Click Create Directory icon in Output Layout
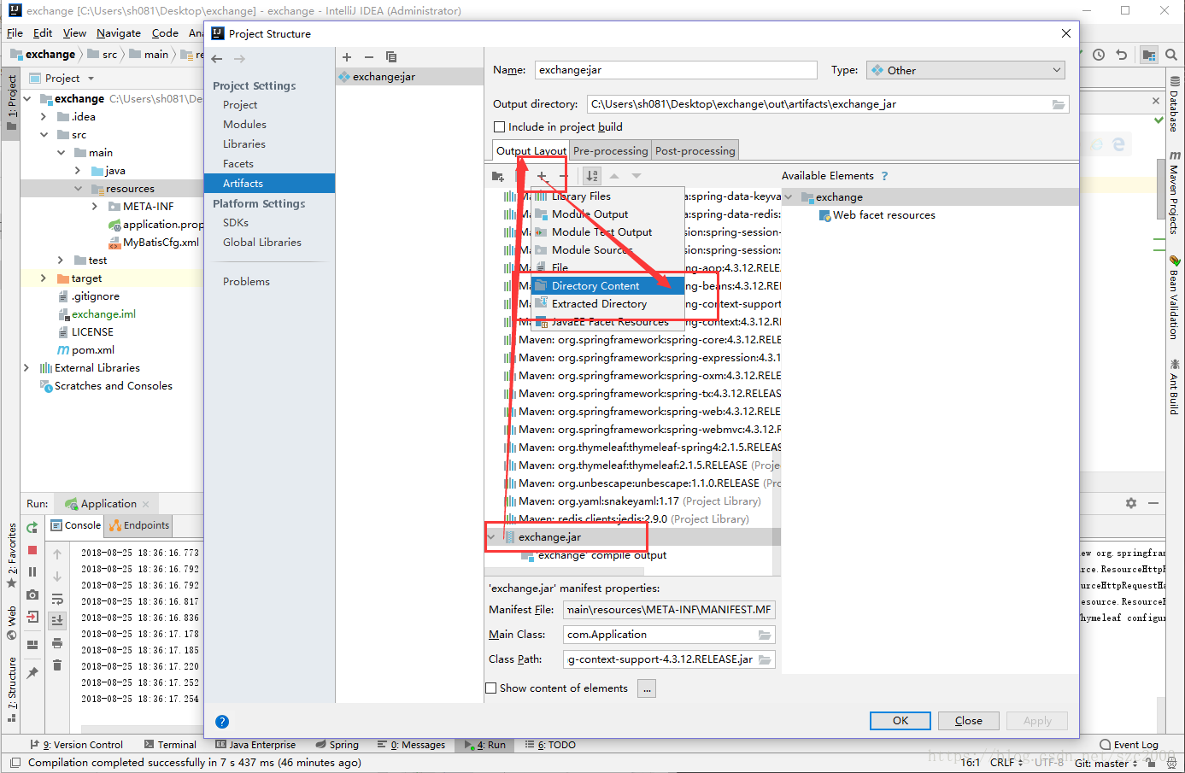Screen dimensions: 1185x773 click(498, 176)
